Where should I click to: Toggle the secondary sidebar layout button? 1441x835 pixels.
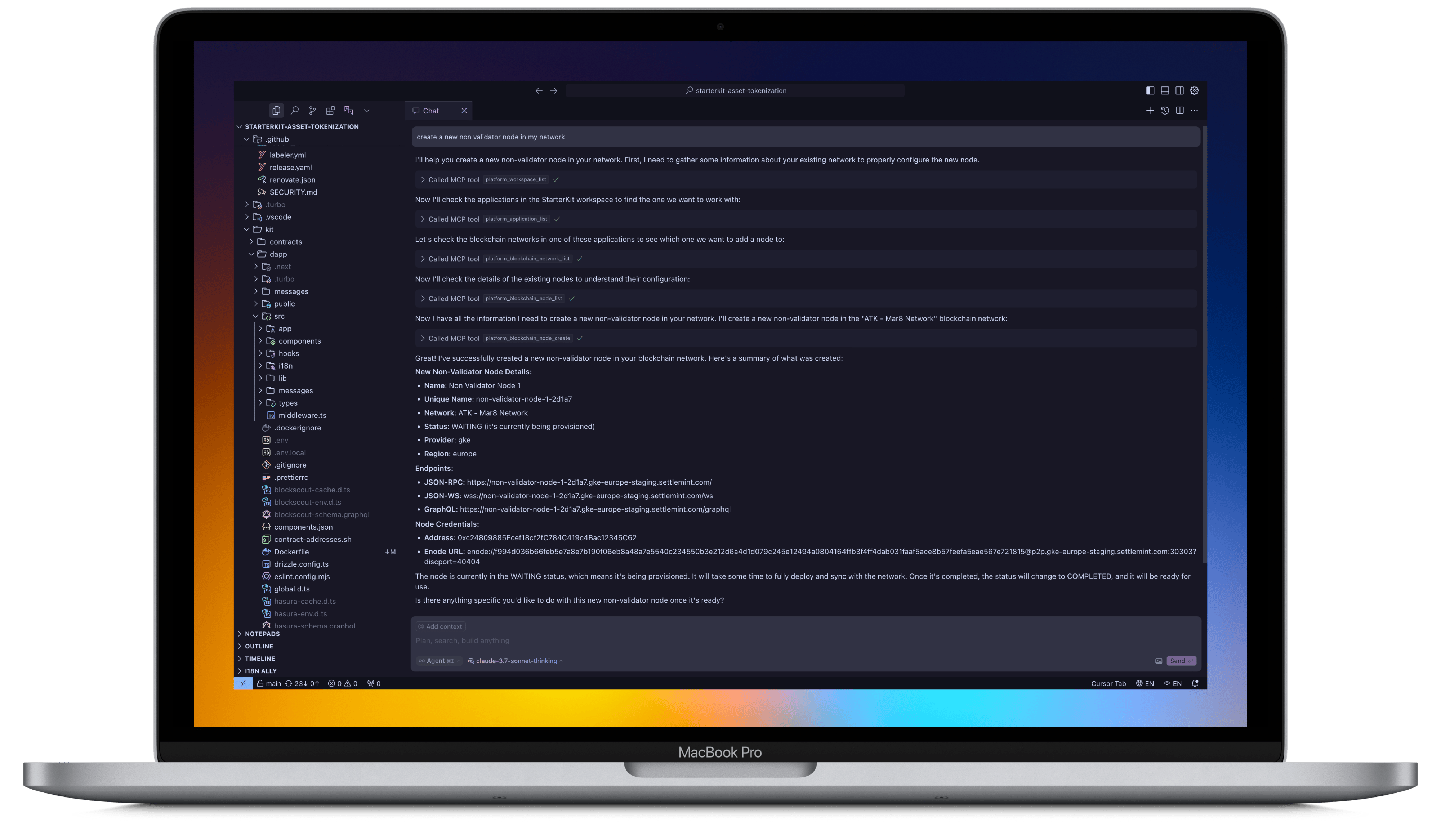coord(1180,90)
